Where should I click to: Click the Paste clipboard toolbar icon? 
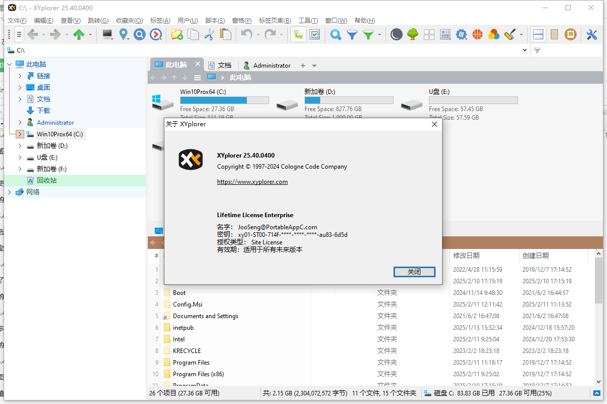(x=226, y=34)
